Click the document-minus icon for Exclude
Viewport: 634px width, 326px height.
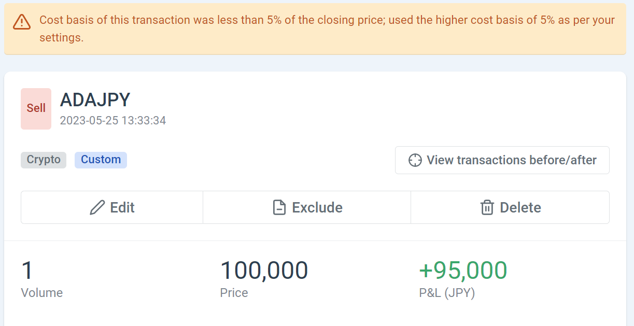279,208
